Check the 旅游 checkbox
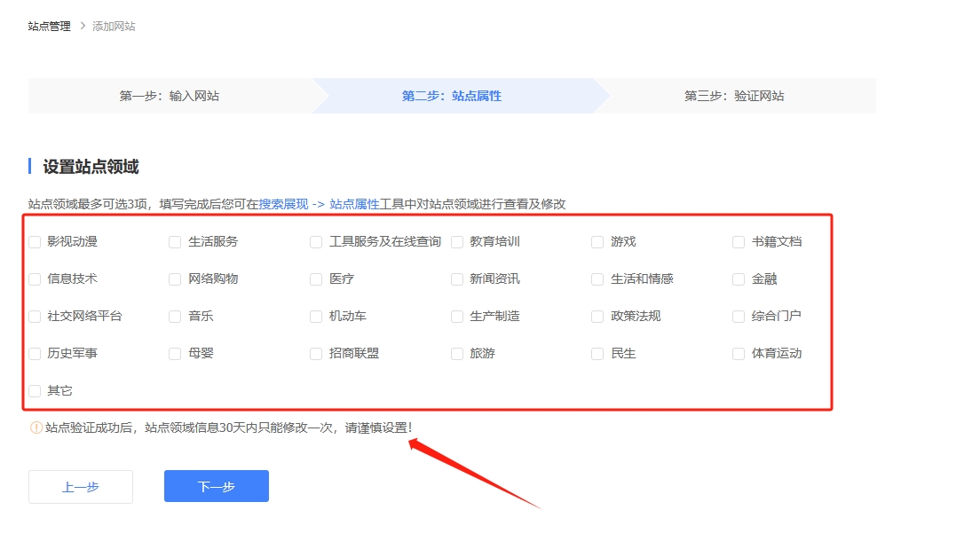Viewport: 980px width, 557px height. point(457,354)
